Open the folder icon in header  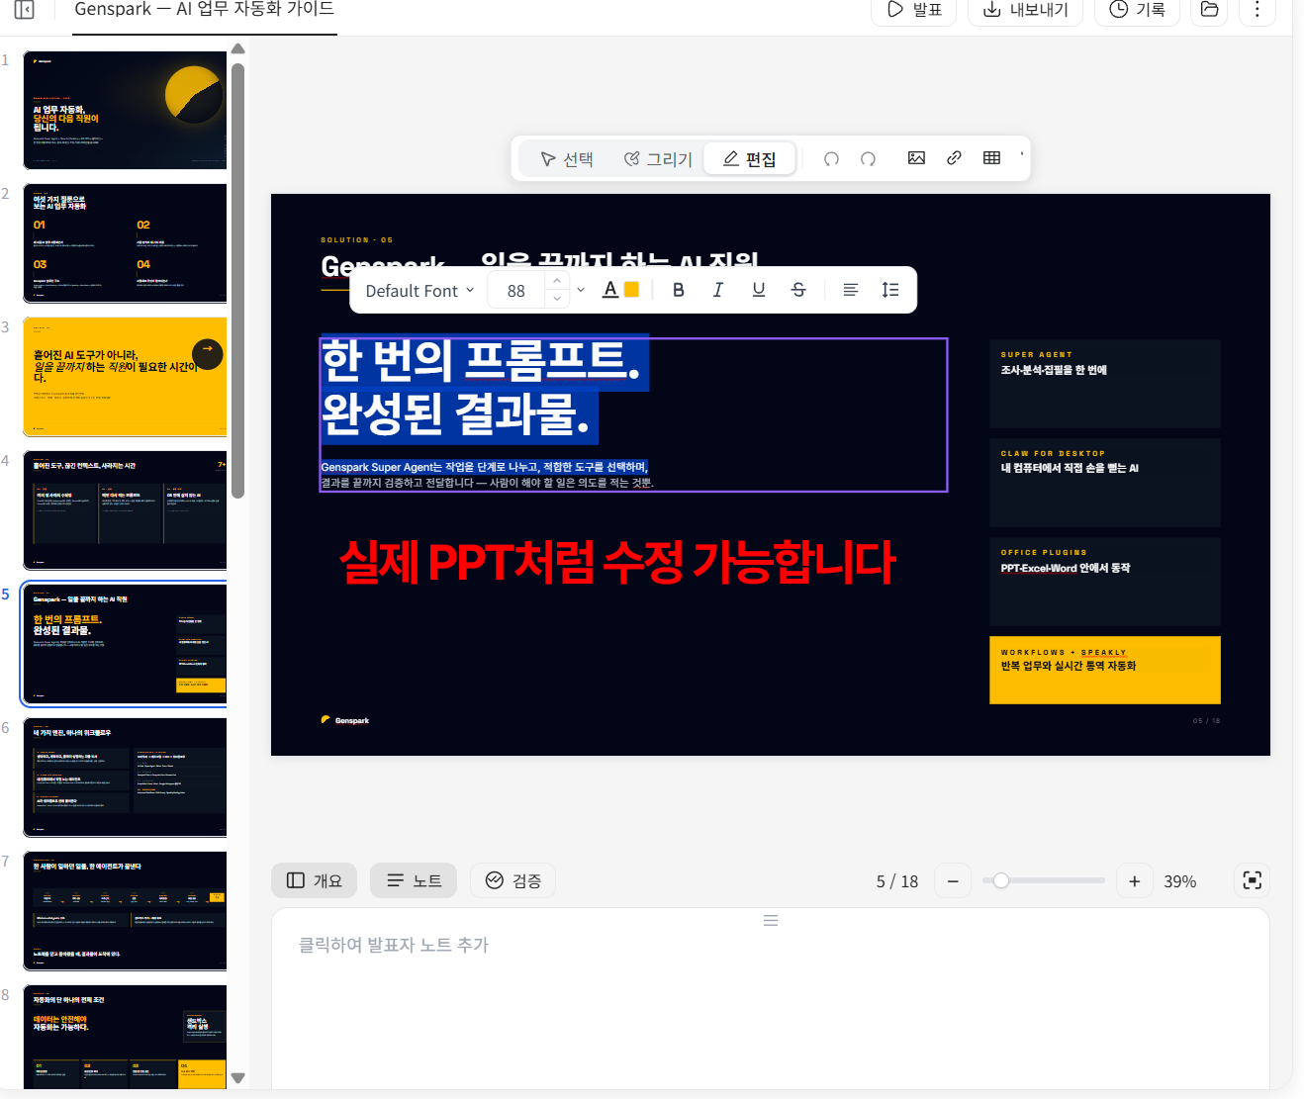1209,10
